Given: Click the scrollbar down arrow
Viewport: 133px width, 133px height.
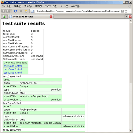Looking at the screenshot, I should pos(131,131).
